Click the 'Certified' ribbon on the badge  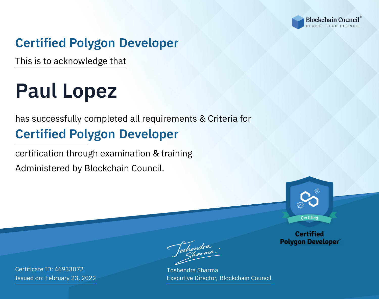click(310, 218)
